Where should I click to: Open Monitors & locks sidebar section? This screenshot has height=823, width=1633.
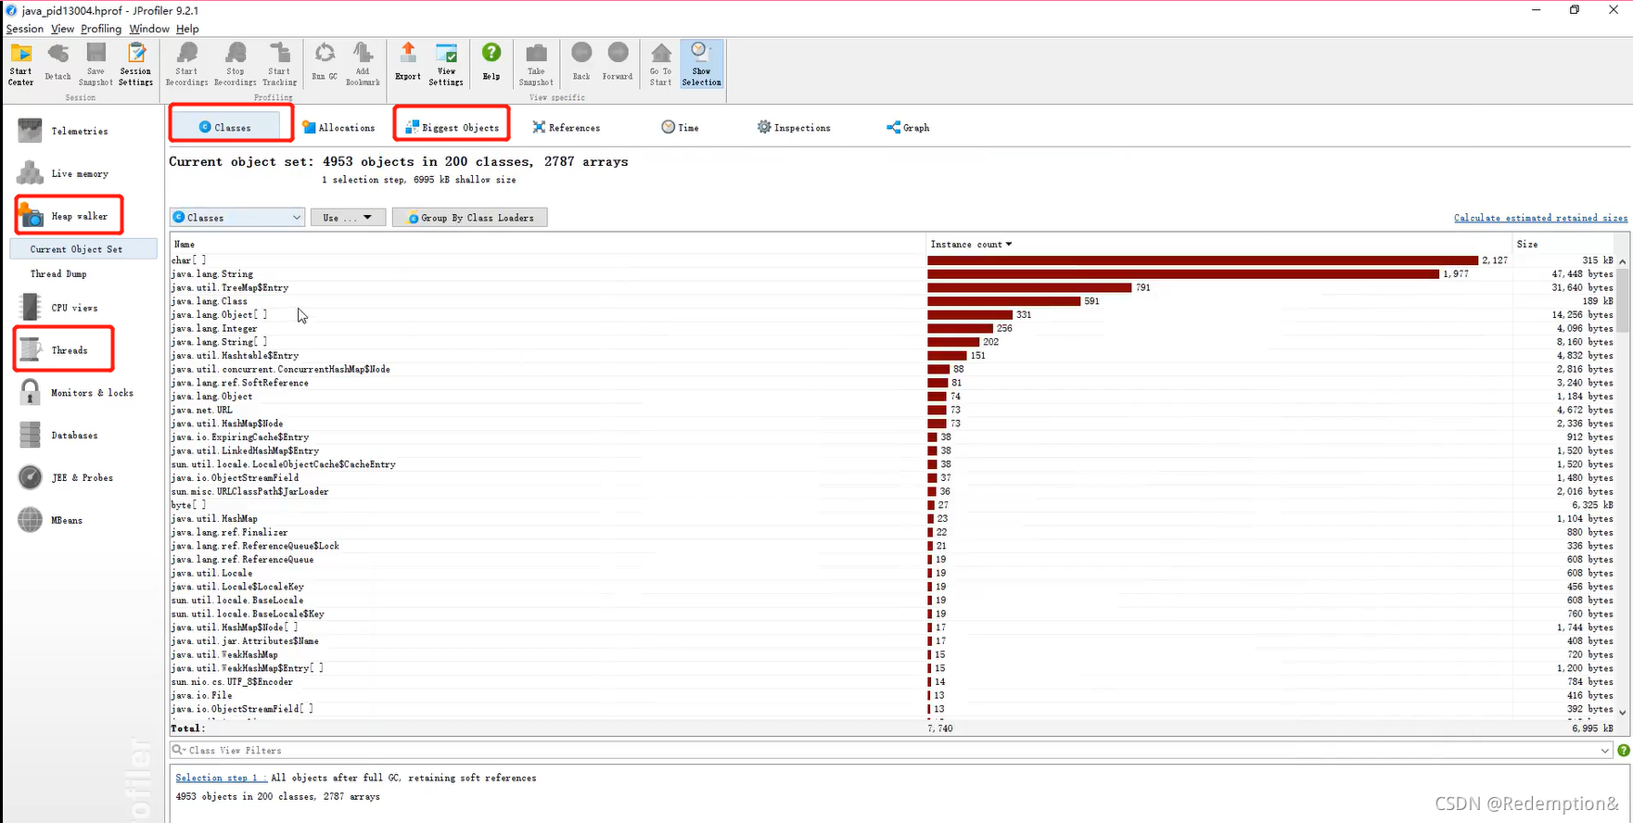[x=76, y=393]
